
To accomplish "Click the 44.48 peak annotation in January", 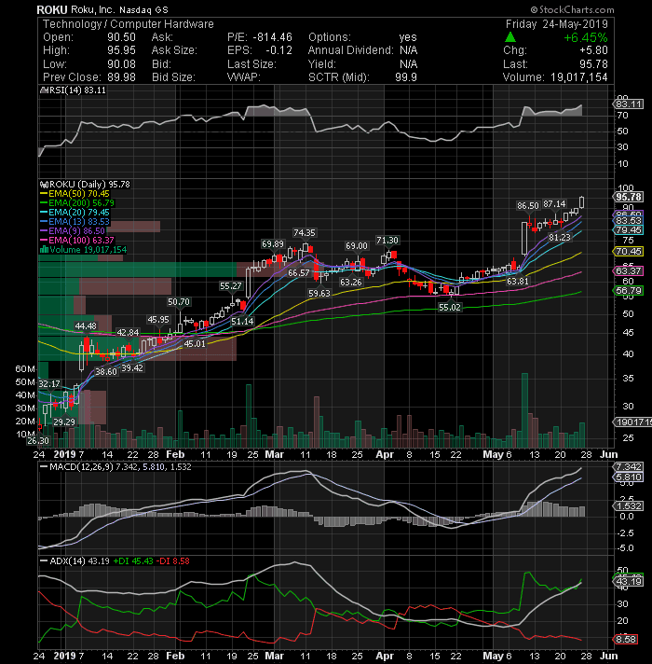I will tap(86, 326).
